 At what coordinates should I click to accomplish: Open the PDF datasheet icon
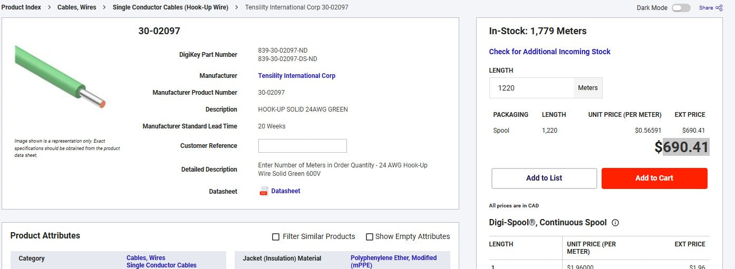coord(264,191)
